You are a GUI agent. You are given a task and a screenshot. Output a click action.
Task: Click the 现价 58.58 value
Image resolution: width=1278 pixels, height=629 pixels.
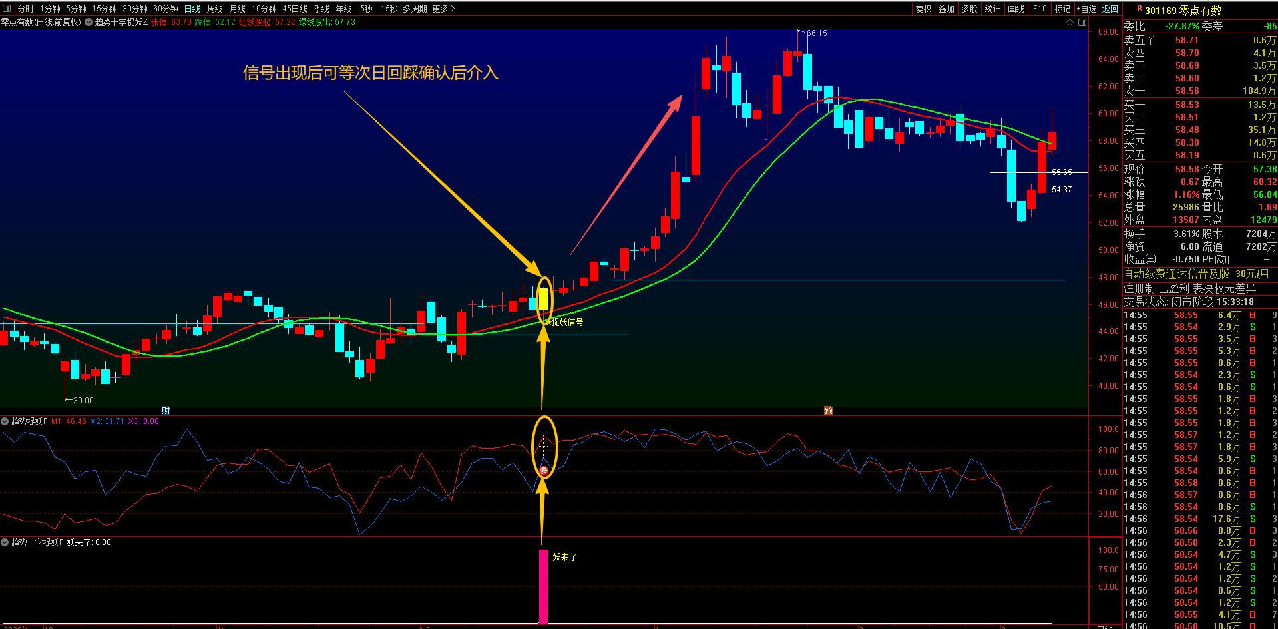[x=1187, y=170]
